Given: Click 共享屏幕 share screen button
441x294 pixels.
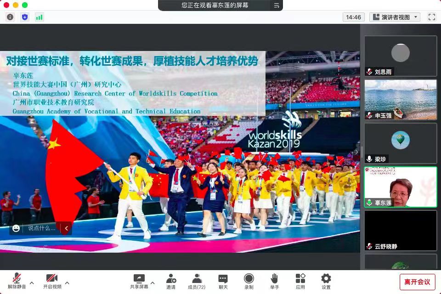Looking at the screenshot, I should tap(139, 281).
